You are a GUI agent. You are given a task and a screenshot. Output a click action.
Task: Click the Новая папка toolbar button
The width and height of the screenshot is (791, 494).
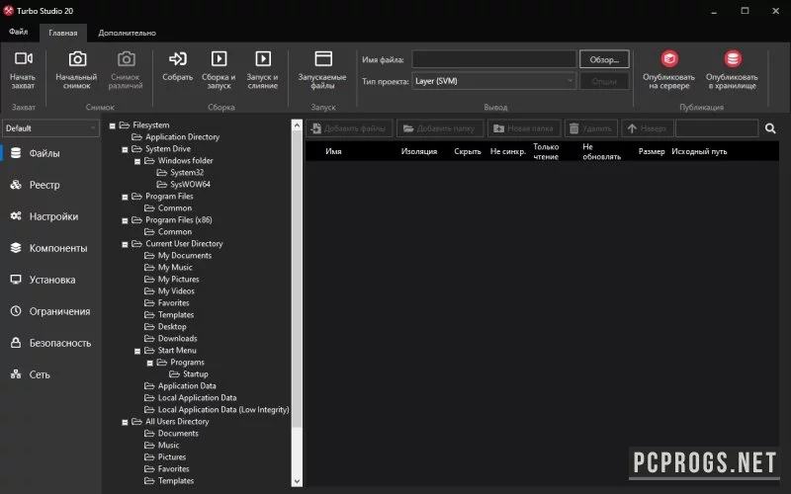tap(524, 128)
